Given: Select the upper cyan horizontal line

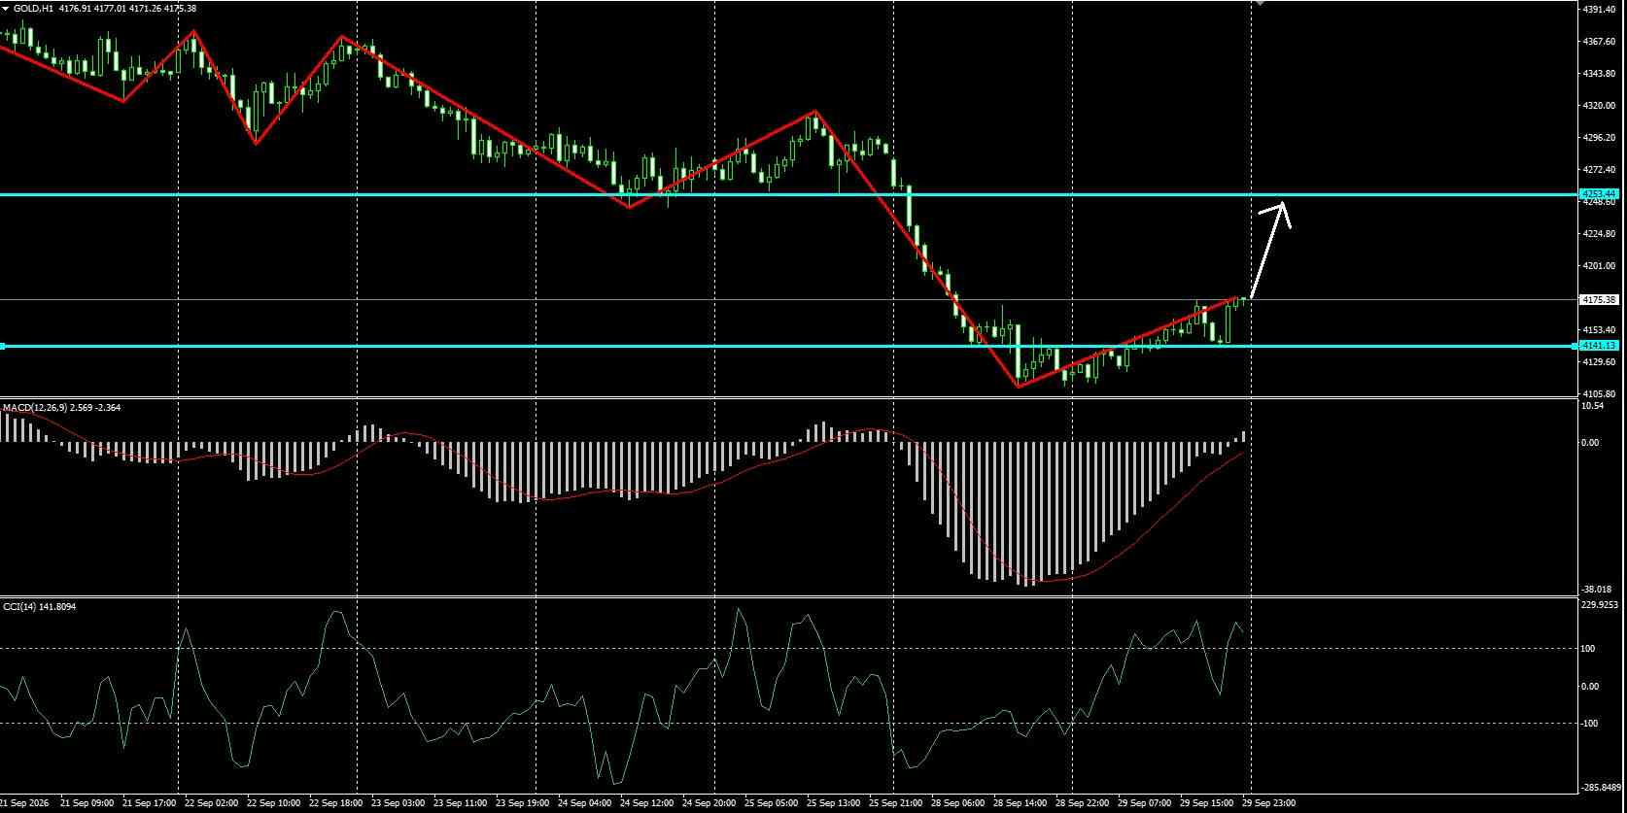Looking at the screenshot, I should (787, 194).
